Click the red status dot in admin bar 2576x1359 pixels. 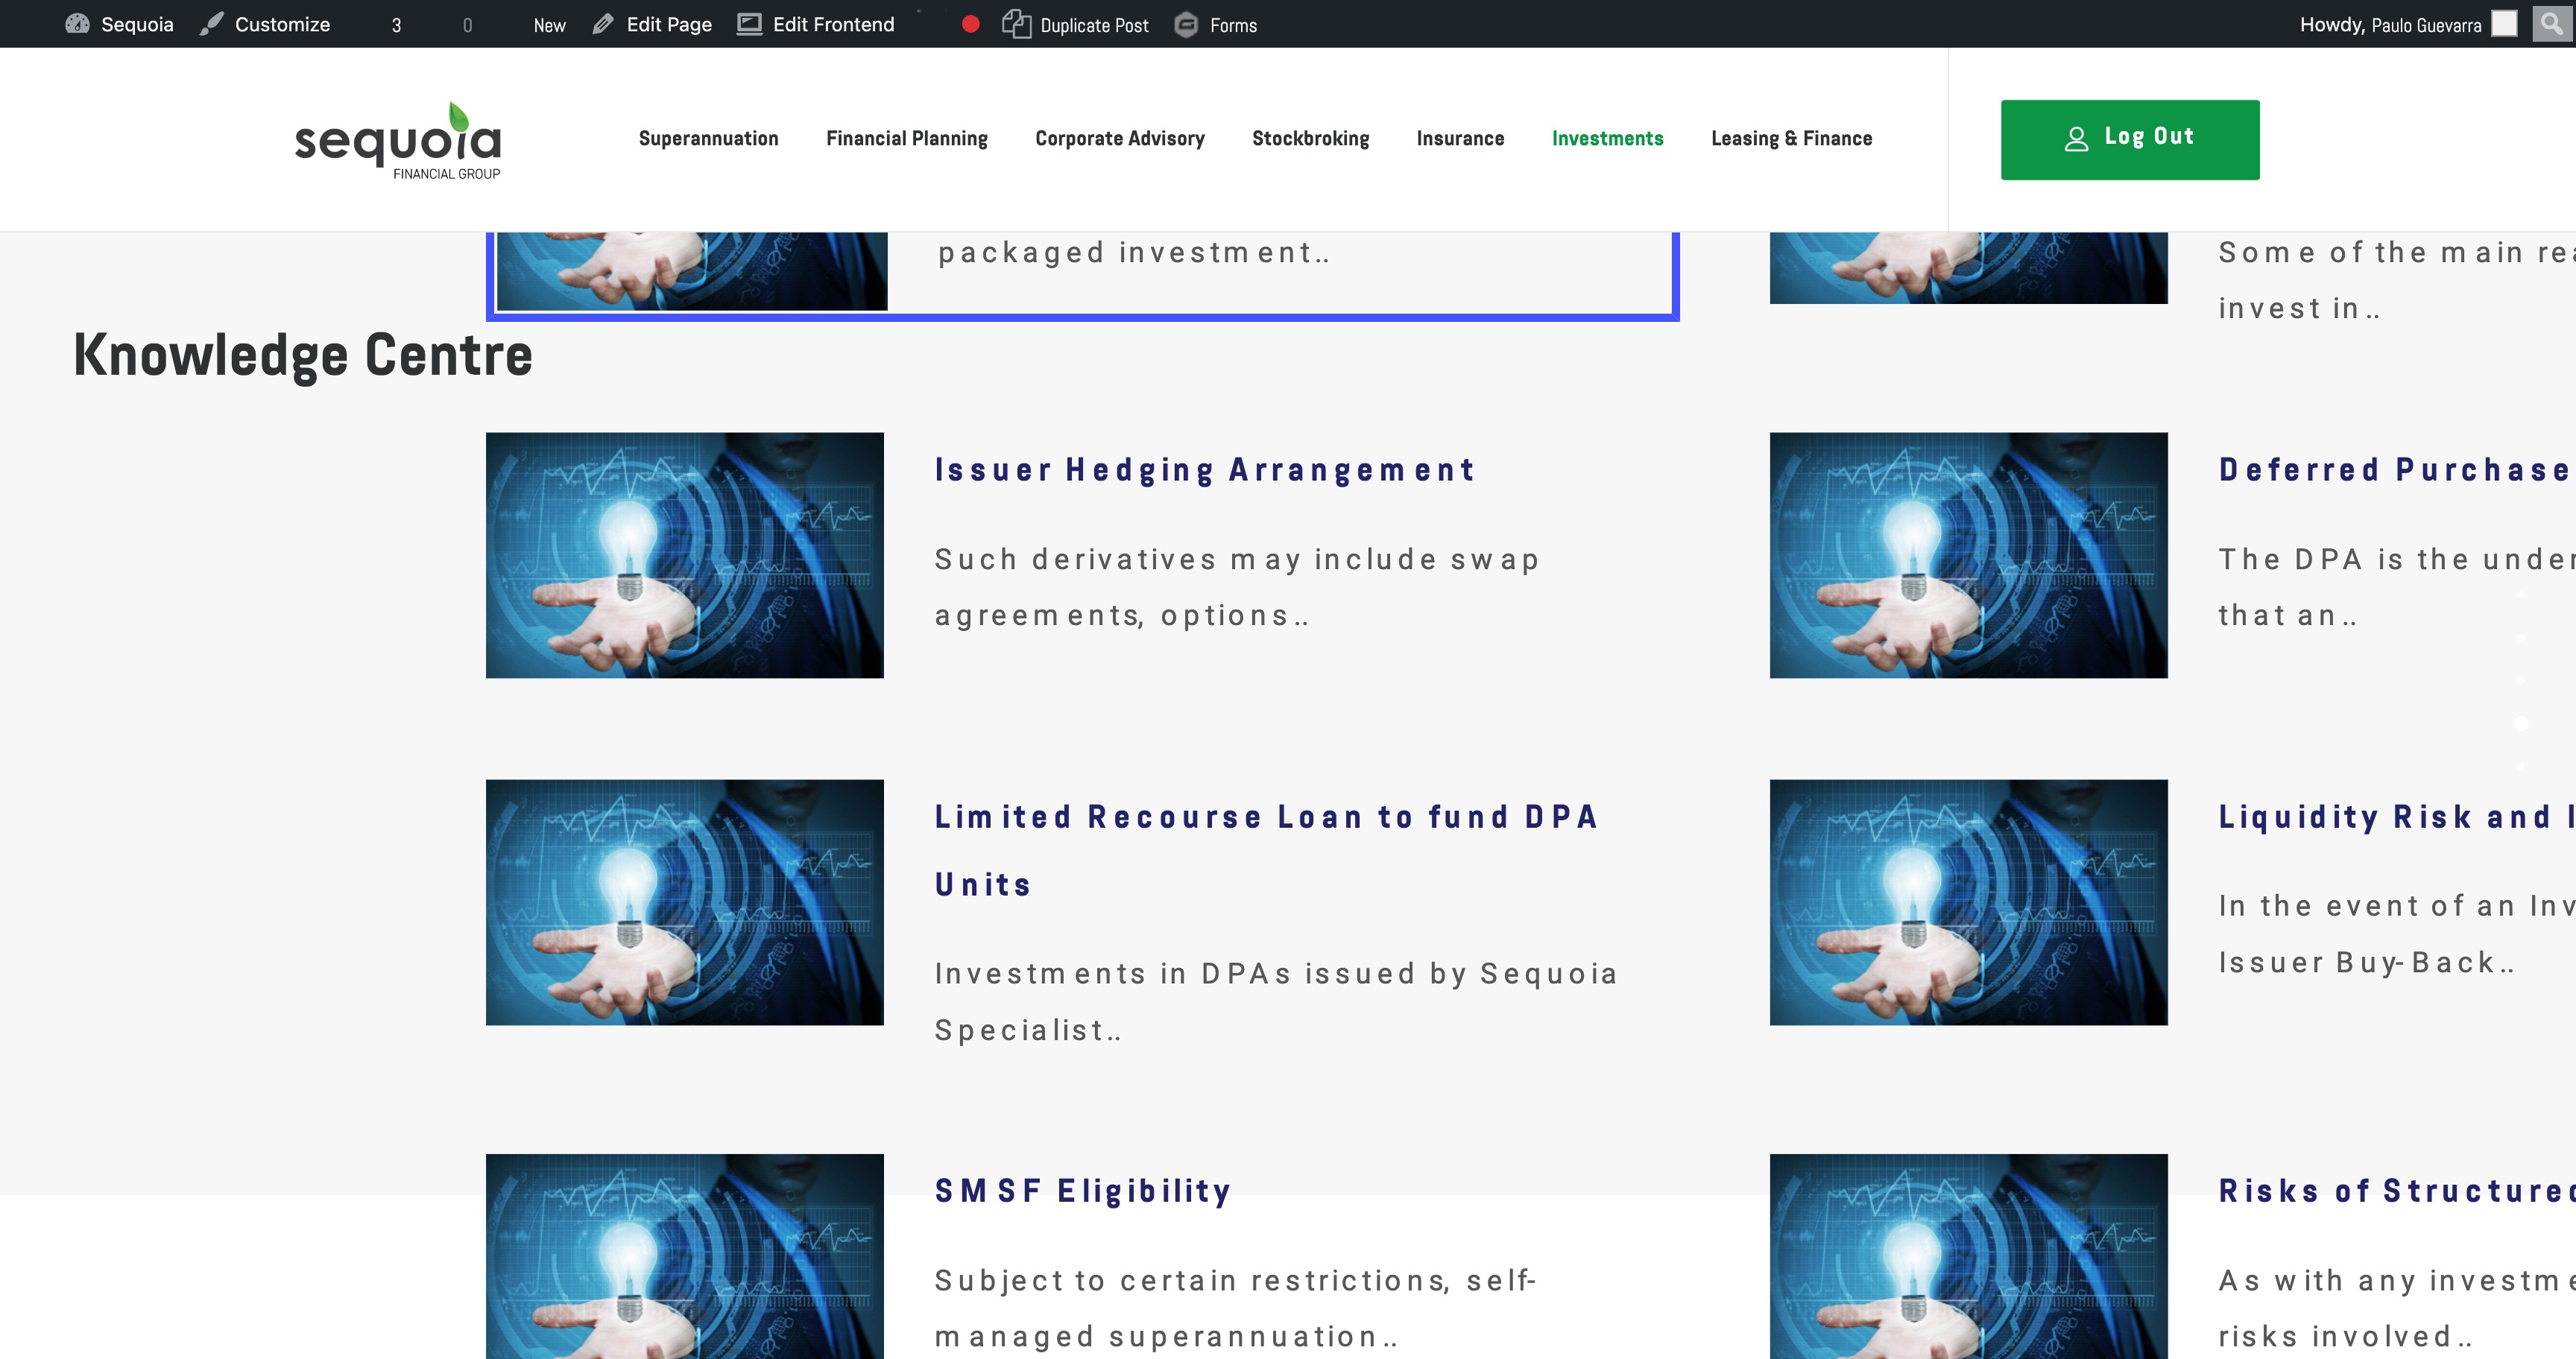tap(970, 24)
